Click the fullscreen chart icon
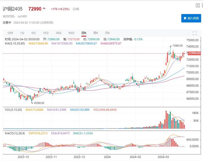203x161 pixels. click(x=195, y=33)
